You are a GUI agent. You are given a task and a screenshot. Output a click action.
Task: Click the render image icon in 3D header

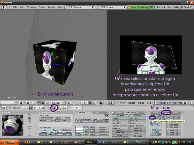point(101,103)
